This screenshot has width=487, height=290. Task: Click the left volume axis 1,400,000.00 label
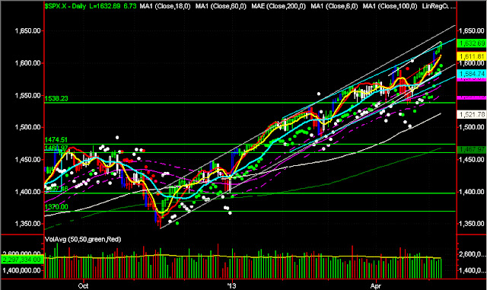click(x=22, y=270)
